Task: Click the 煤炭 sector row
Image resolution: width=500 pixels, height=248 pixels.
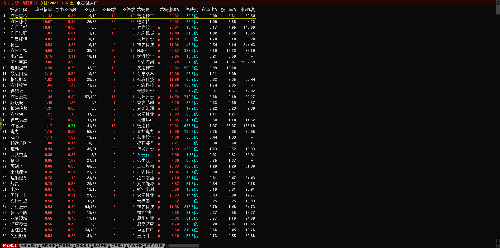Action: coord(15,184)
